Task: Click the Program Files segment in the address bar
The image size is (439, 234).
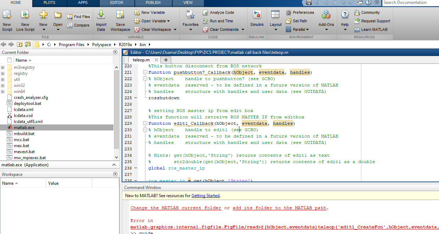Action: point(72,45)
